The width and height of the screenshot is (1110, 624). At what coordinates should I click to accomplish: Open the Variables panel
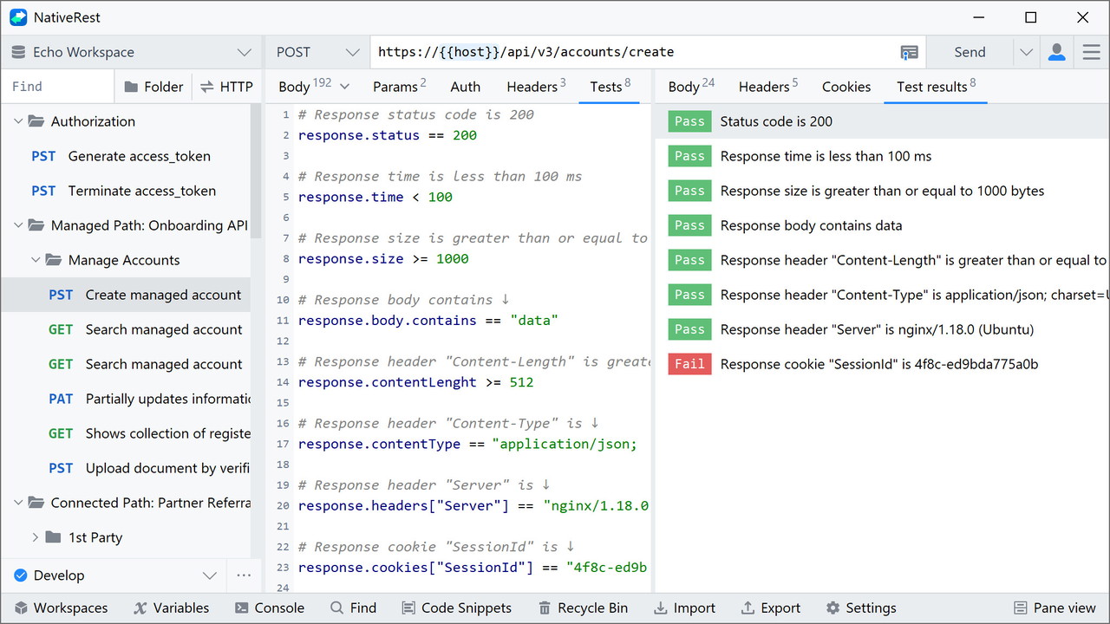click(x=171, y=608)
